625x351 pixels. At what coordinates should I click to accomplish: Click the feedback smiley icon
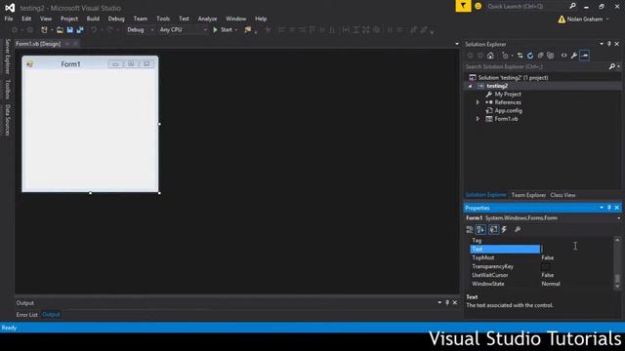coord(478,6)
